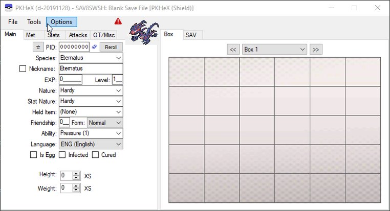
Task: Switch to the Attacks tab
Action: coord(78,35)
